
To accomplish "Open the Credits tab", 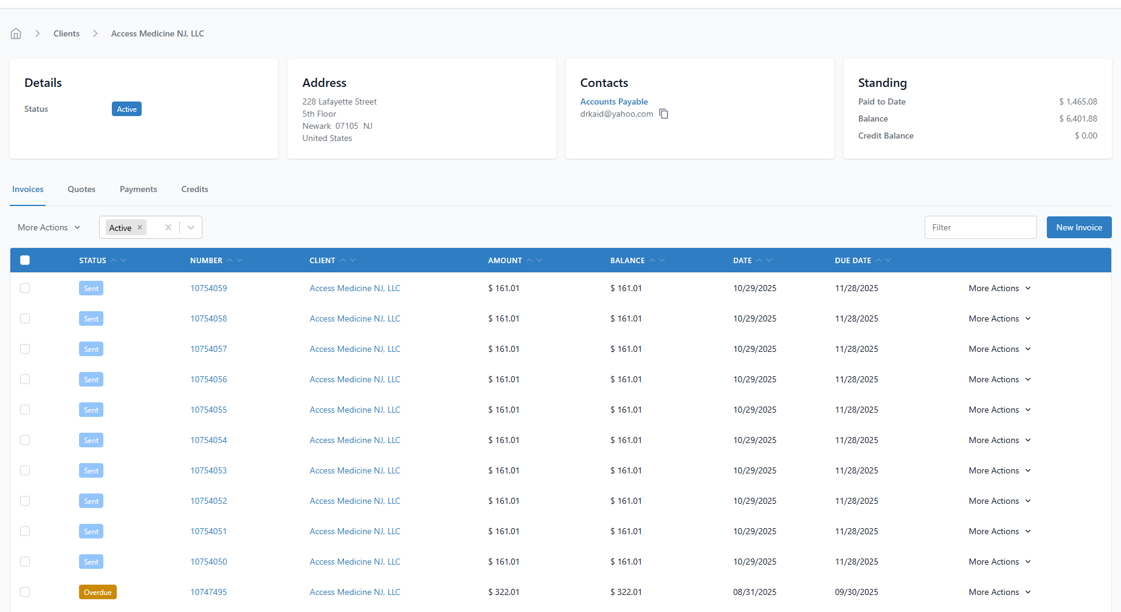I will (x=195, y=189).
